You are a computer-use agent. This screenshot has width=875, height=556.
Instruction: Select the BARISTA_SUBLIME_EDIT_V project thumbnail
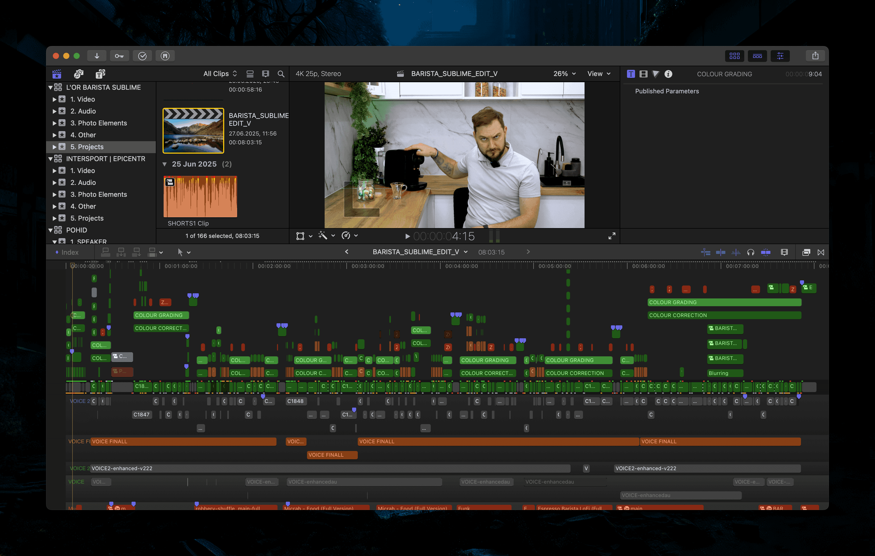point(193,131)
